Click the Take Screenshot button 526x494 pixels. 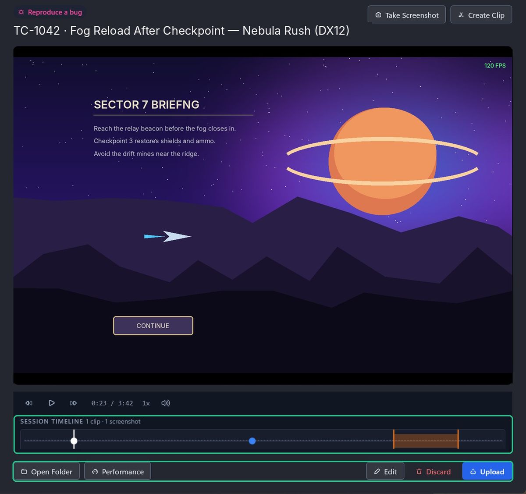point(407,15)
